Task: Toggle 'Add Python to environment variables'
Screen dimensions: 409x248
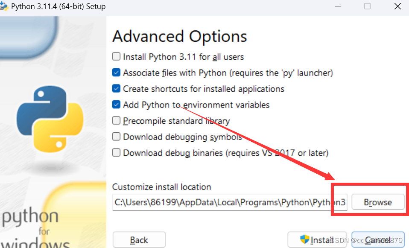Action: tap(116, 105)
